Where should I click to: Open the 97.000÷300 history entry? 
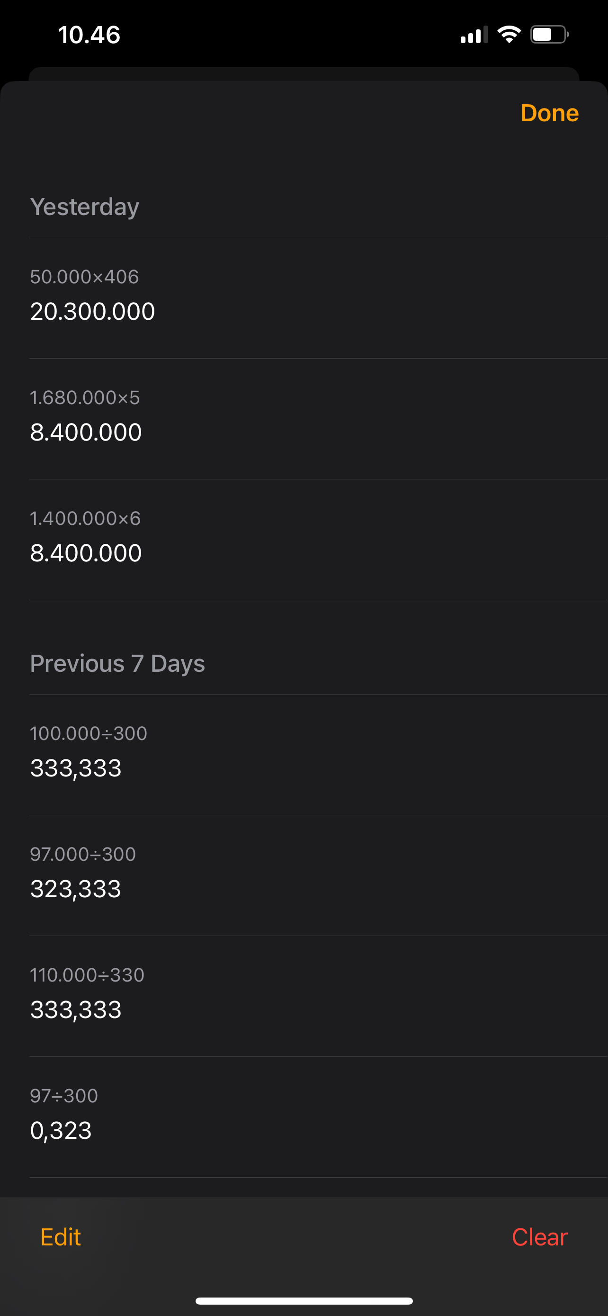point(319,875)
